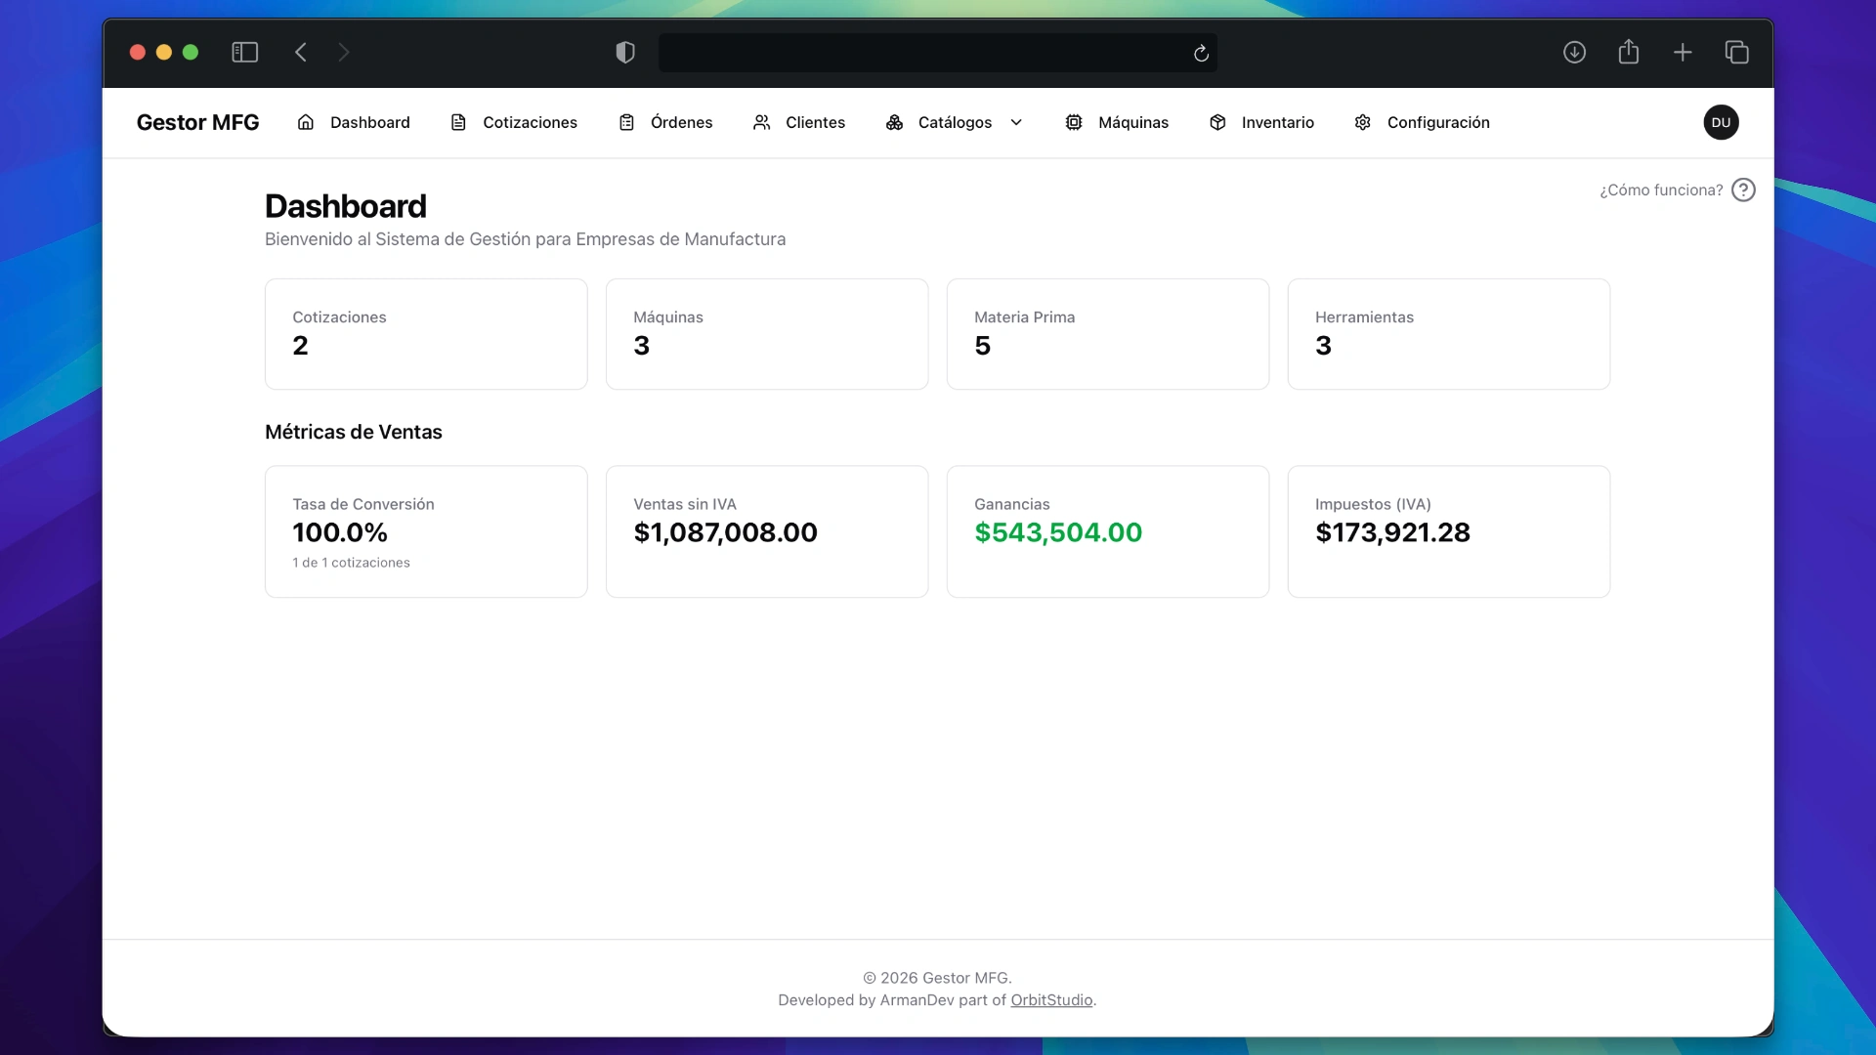Click the ¿Cómo funciona? help text

1661,190
